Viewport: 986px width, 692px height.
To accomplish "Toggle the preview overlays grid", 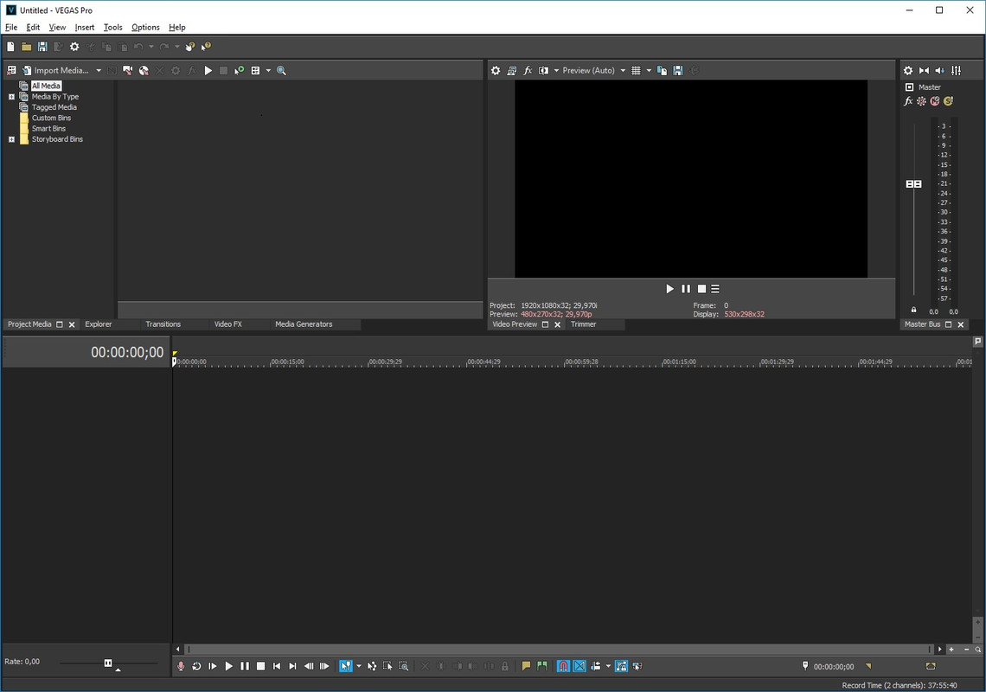I will coord(636,70).
